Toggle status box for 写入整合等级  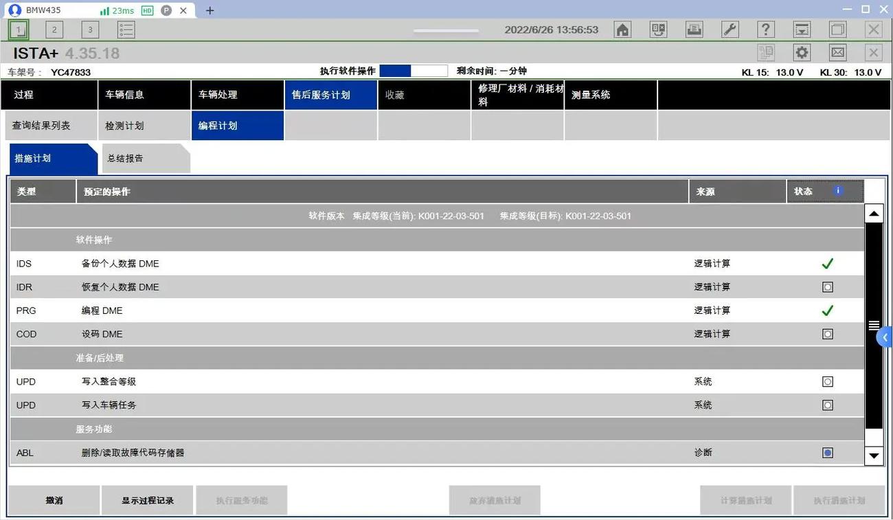[x=828, y=381]
